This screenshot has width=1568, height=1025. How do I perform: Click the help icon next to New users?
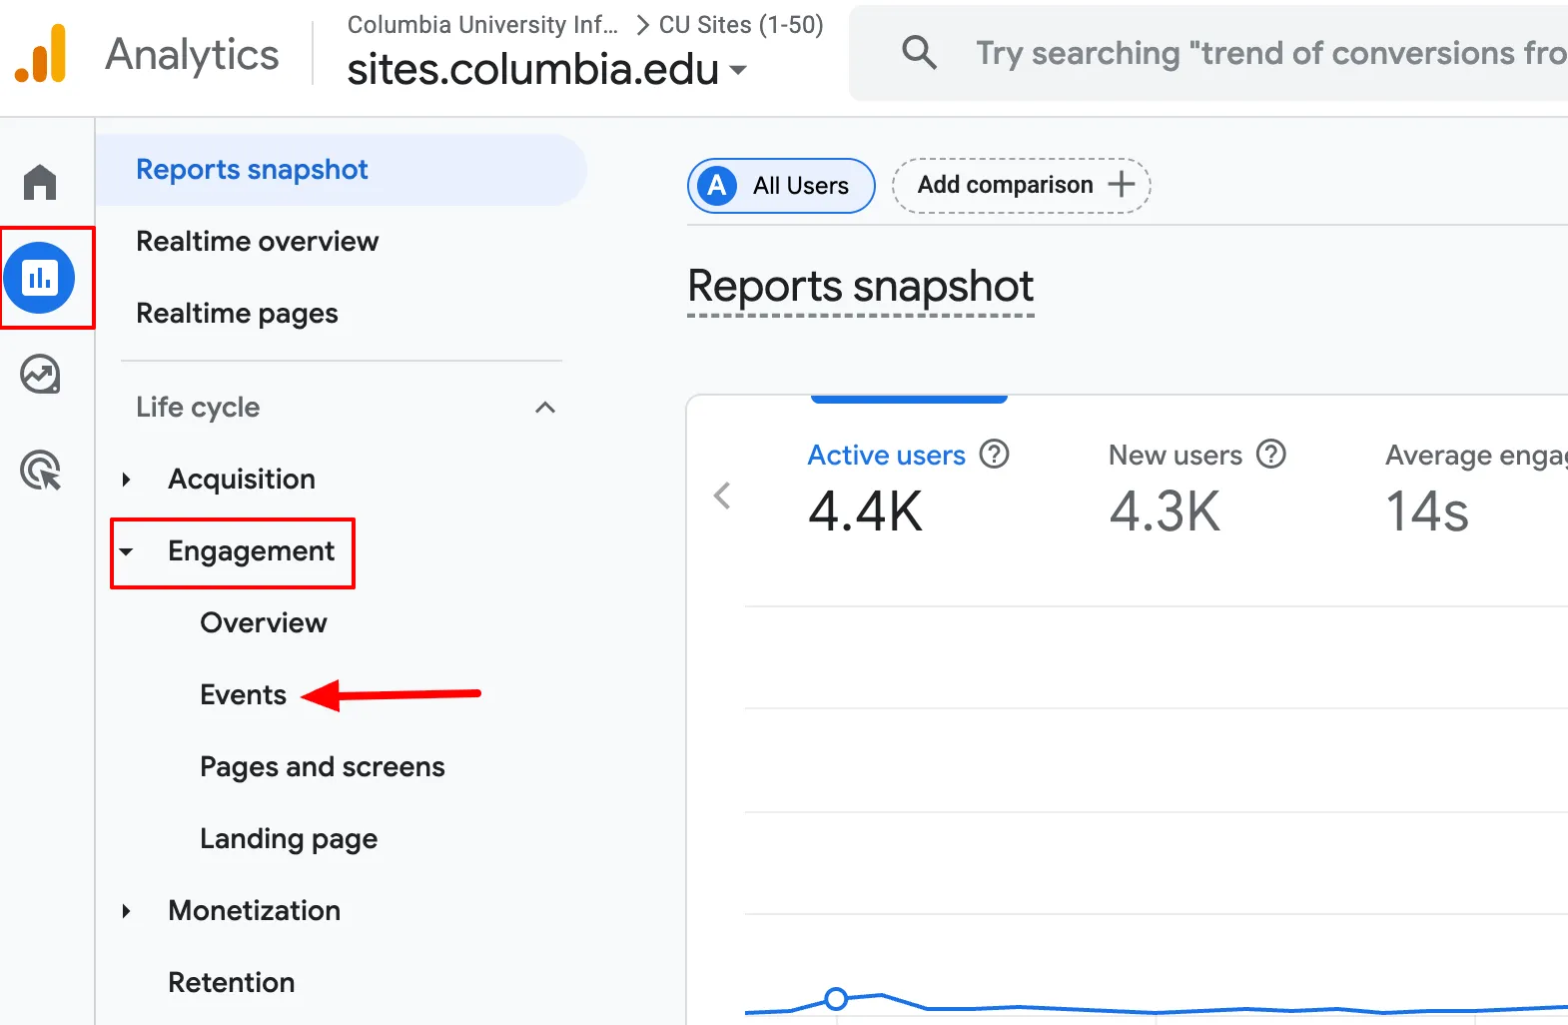(1270, 455)
